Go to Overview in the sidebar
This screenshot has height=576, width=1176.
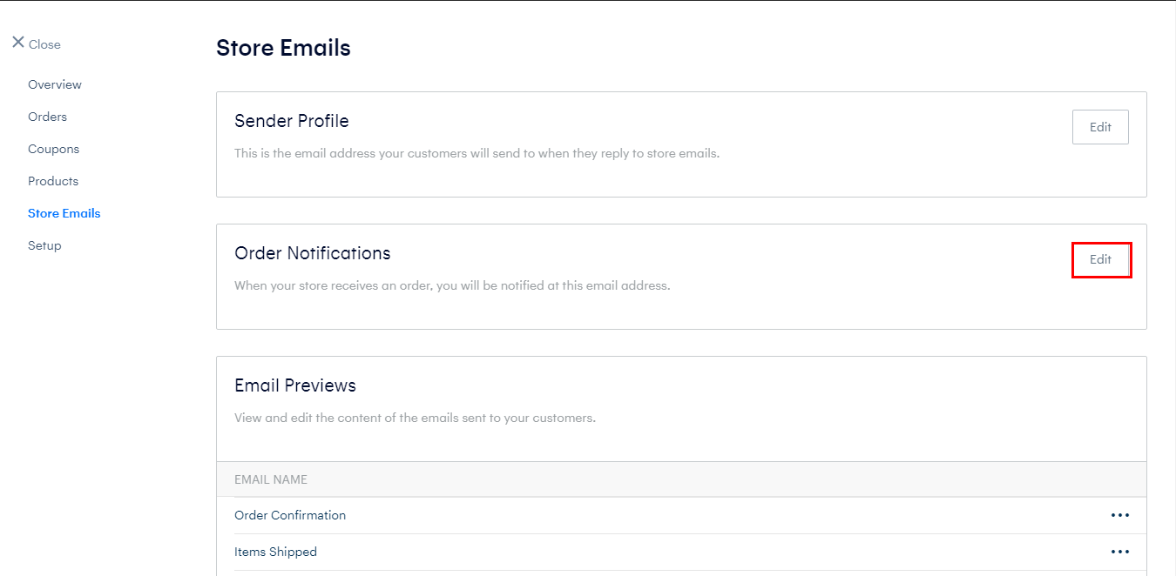pos(55,84)
